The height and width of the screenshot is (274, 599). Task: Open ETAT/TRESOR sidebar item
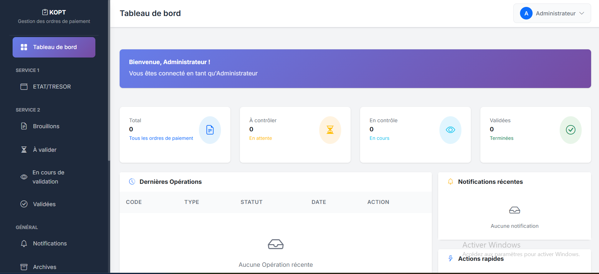click(x=52, y=87)
